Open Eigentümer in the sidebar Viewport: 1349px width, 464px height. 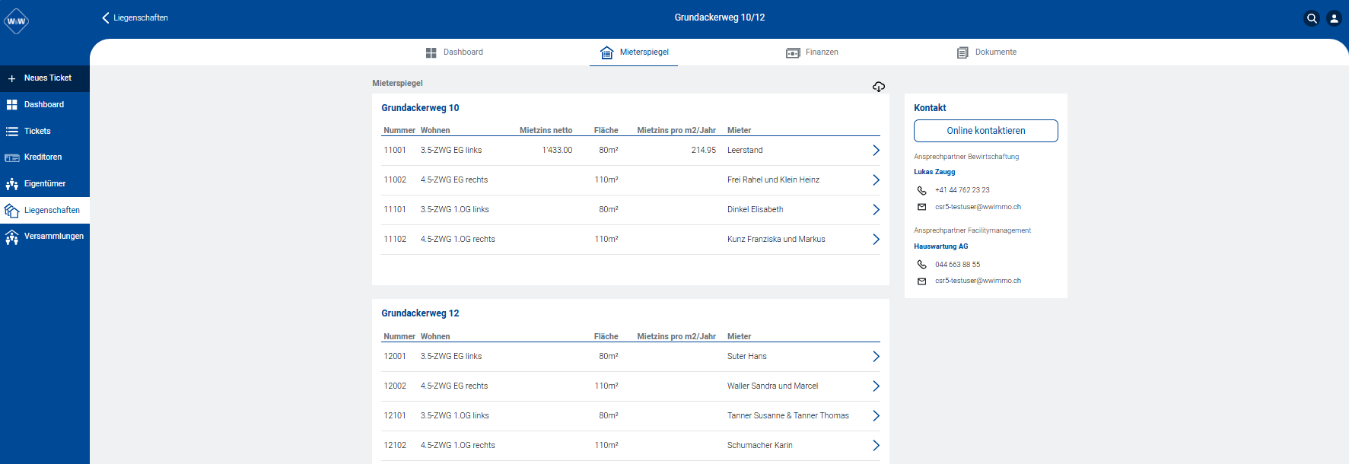coord(45,184)
